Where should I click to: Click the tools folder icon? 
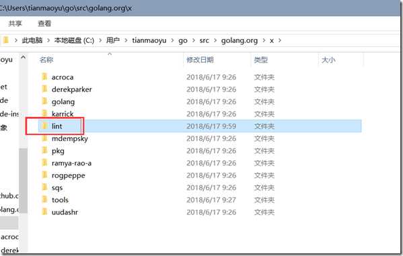point(44,200)
